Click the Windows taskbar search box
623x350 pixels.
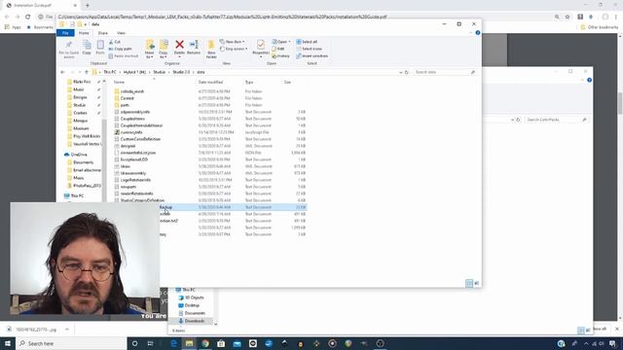point(71,343)
